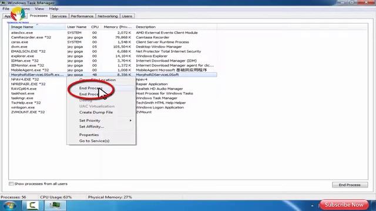Select IEMonitor.exe *32 process row
This screenshot has height=211, width=376.
113,65
